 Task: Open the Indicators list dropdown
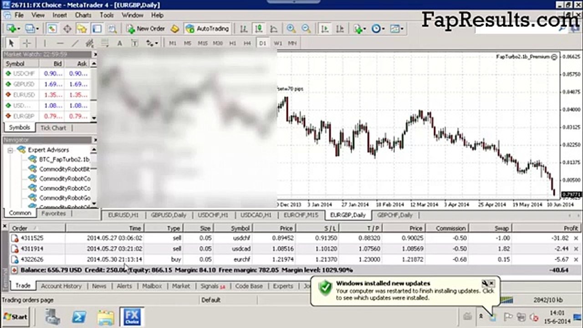pyautogui.click(x=359, y=29)
